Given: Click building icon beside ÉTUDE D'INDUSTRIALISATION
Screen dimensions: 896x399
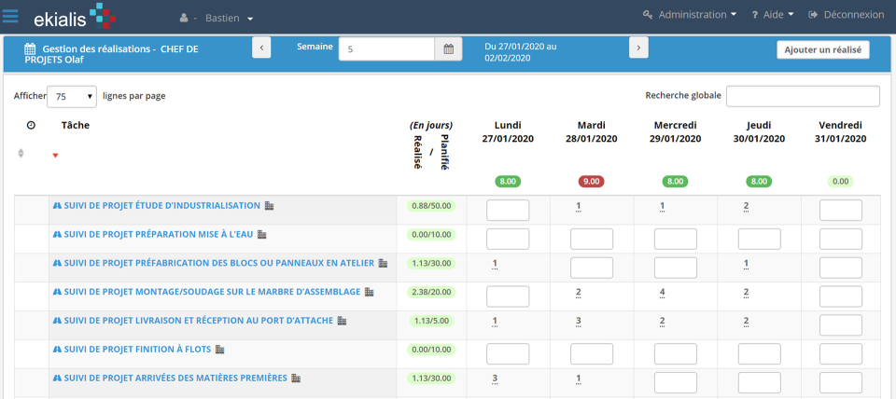Looking at the screenshot, I should click(269, 205).
